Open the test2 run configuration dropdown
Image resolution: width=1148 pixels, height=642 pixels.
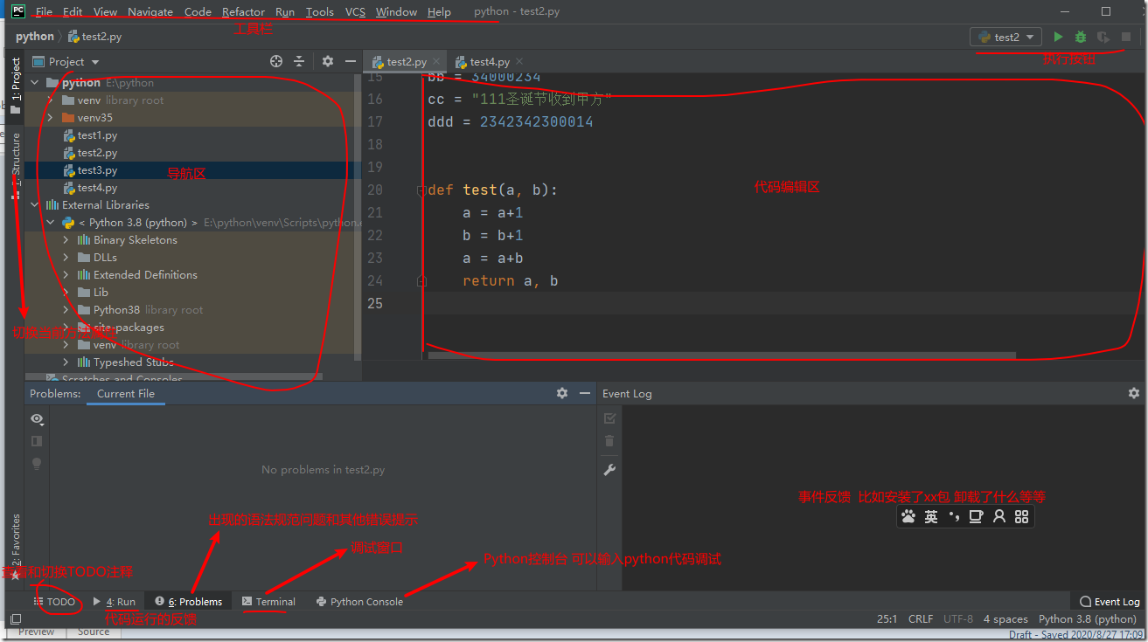point(1005,37)
